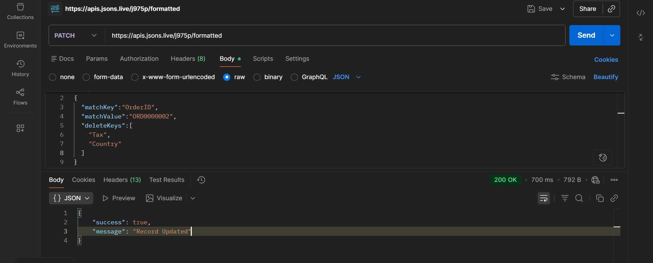Click the "message": "Record Updated" line
Viewport: 653px width, 263px height.
141,231
